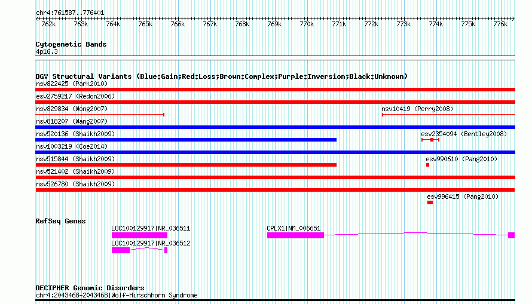
Task: Click the chr4:761587..776401 coordinates text
Action: [70, 13]
